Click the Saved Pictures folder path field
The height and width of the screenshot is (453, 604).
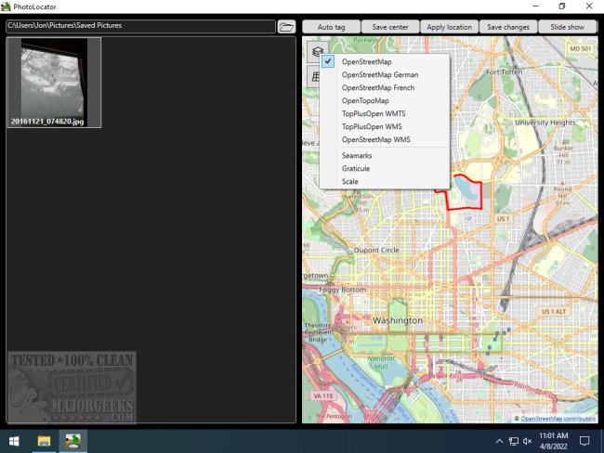coord(140,26)
